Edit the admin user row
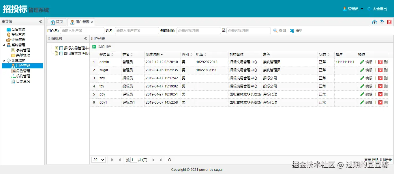Screen dimensions: 394x174 click(x=366, y=62)
